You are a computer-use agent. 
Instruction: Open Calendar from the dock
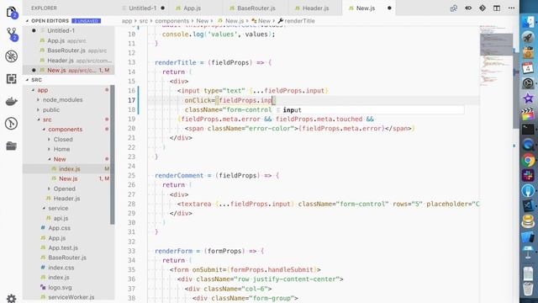click(x=529, y=68)
